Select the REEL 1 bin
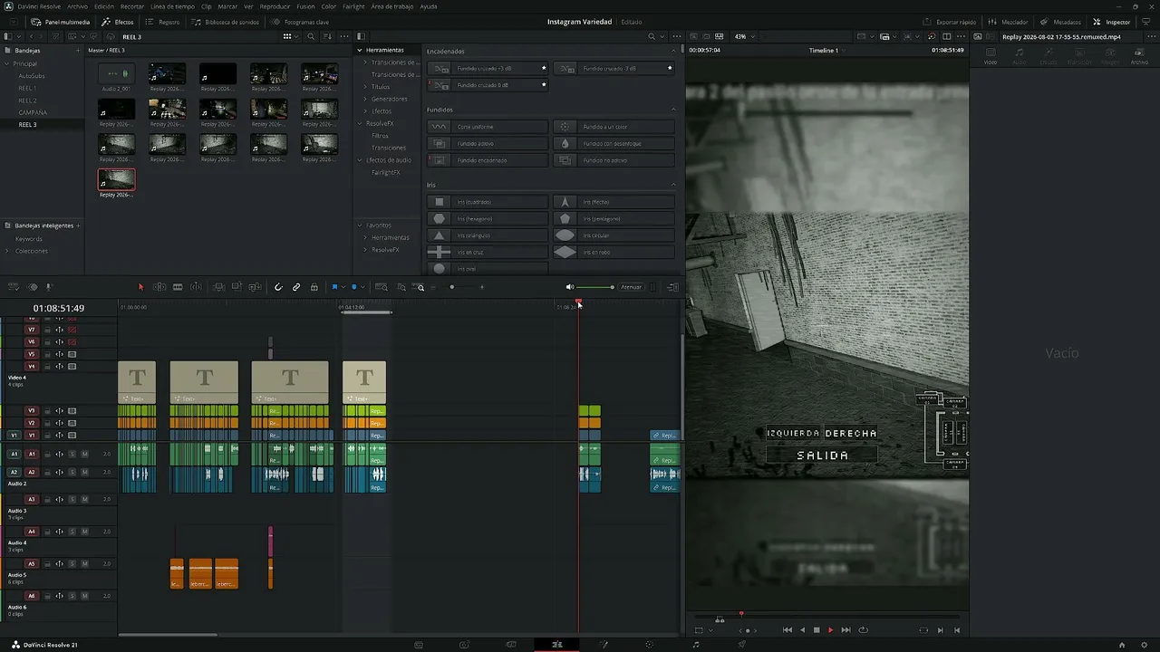 point(28,88)
